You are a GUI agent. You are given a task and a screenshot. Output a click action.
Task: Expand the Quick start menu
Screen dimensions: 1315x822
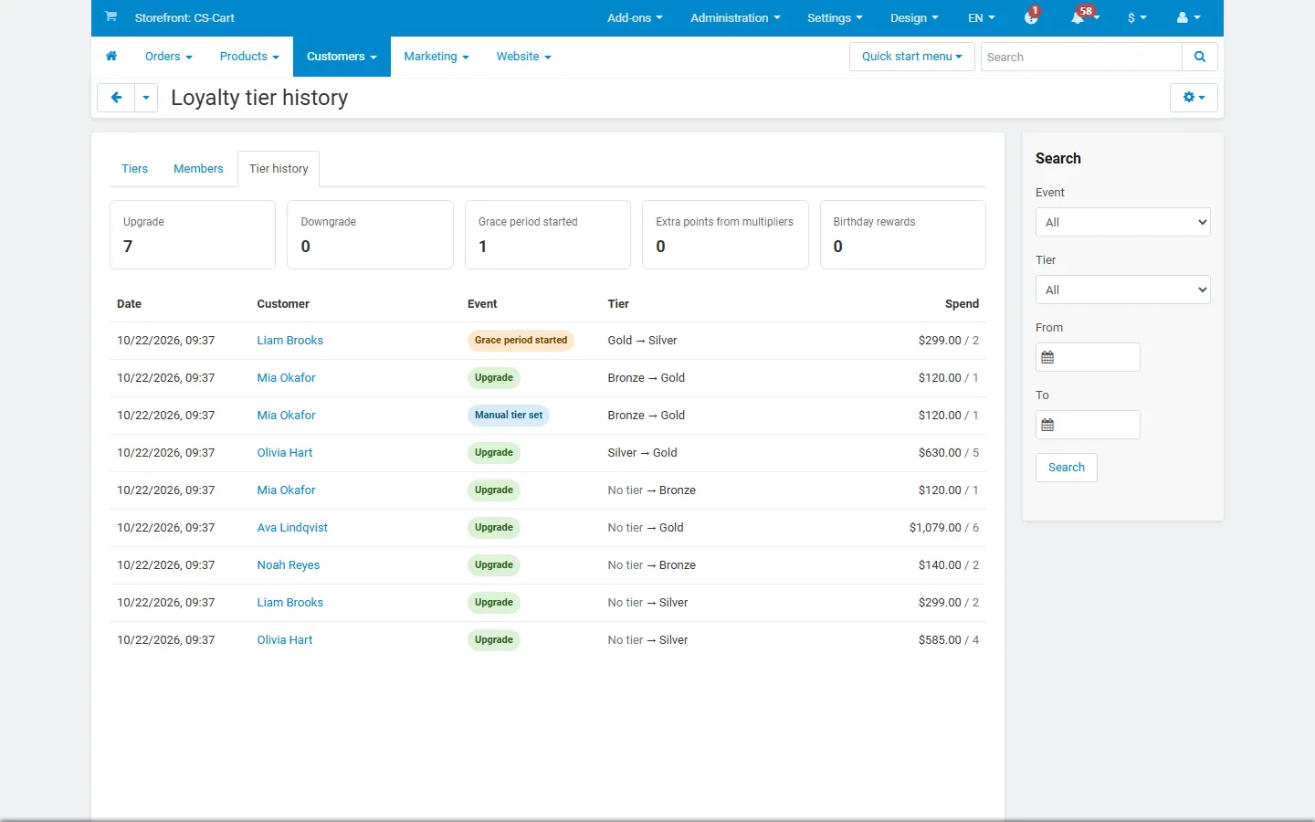pyautogui.click(x=912, y=57)
